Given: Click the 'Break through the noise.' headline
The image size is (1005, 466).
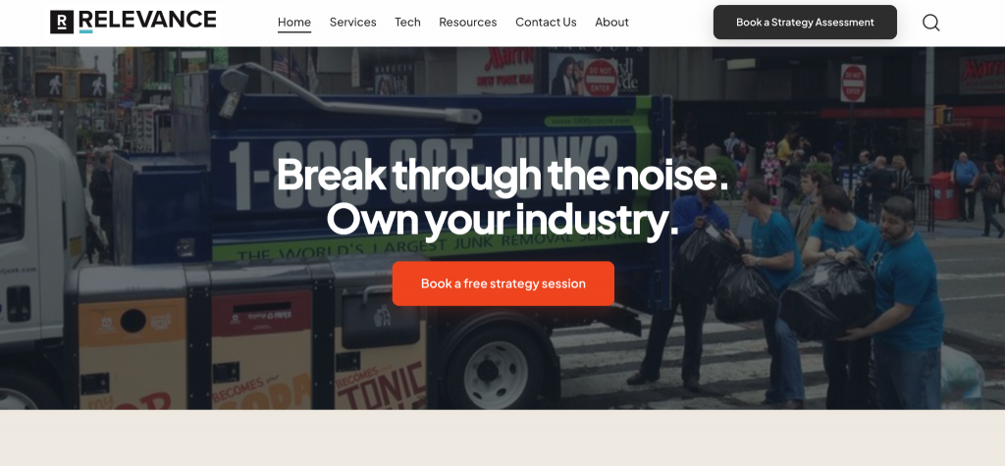Looking at the screenshot, I should click(x=503, y=174).
